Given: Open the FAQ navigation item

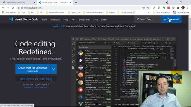Looking at the screenshot, I should [x=95, y=20].
